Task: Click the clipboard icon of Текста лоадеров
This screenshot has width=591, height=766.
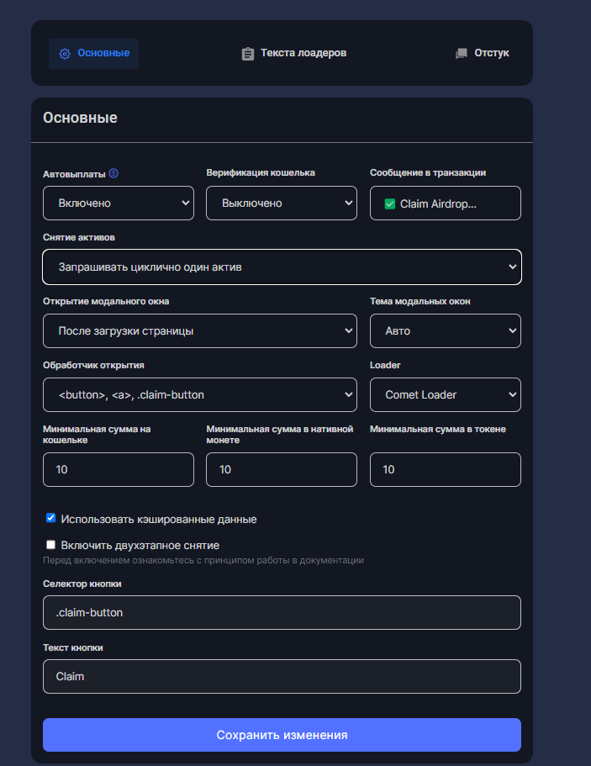Action: coord(248,54)
